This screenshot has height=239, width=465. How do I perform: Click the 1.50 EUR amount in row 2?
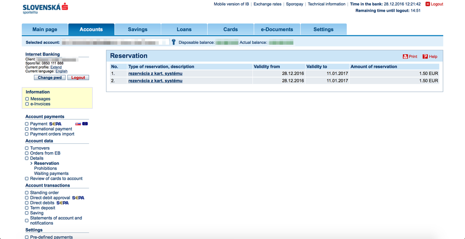tap(429, 81)
